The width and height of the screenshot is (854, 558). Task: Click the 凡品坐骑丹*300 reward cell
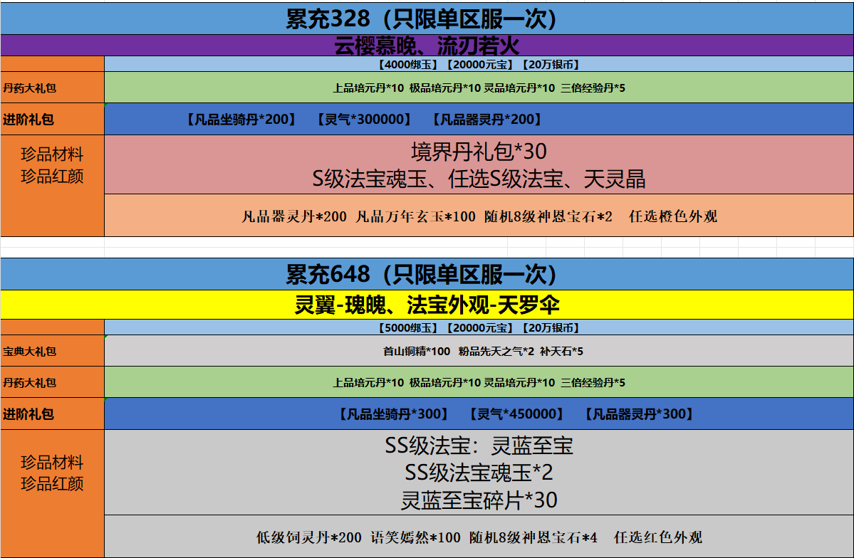393,414
